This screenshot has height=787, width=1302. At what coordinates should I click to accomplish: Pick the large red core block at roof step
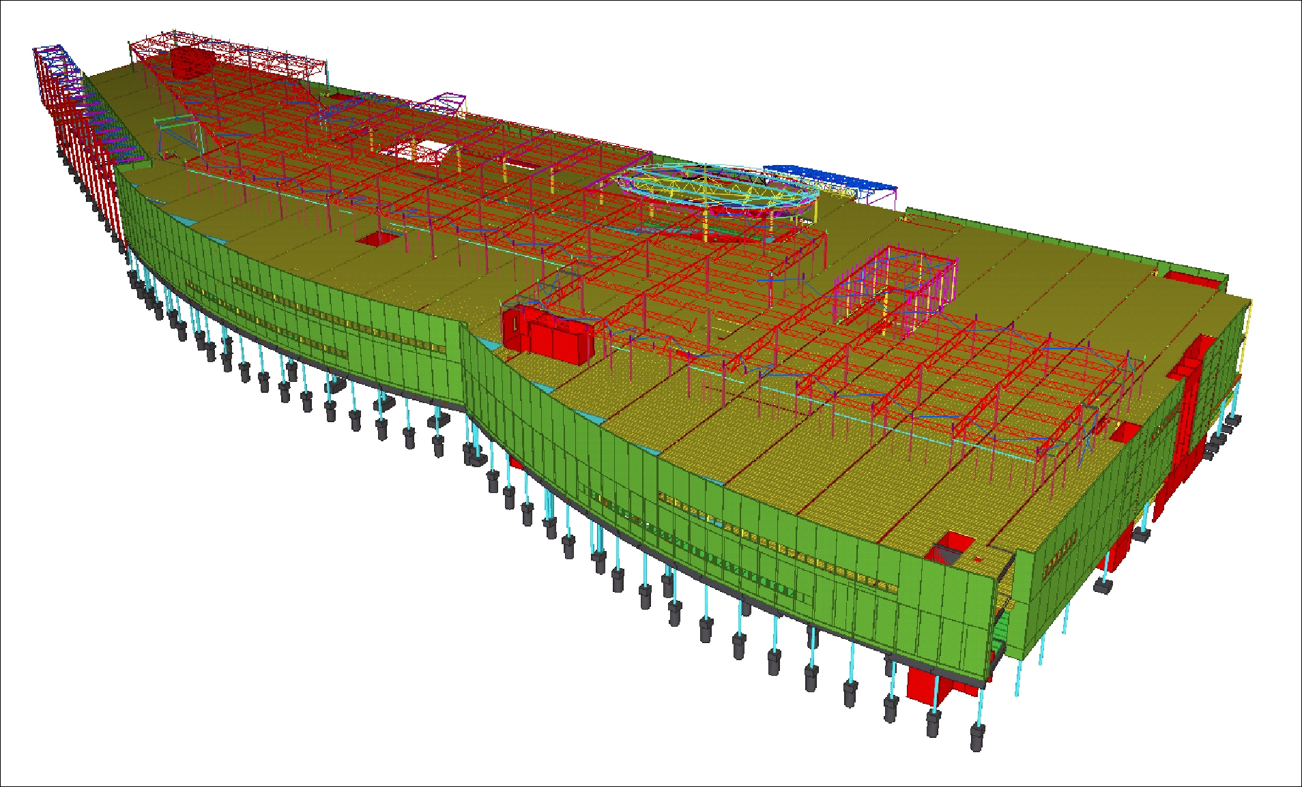coord(548,335)
